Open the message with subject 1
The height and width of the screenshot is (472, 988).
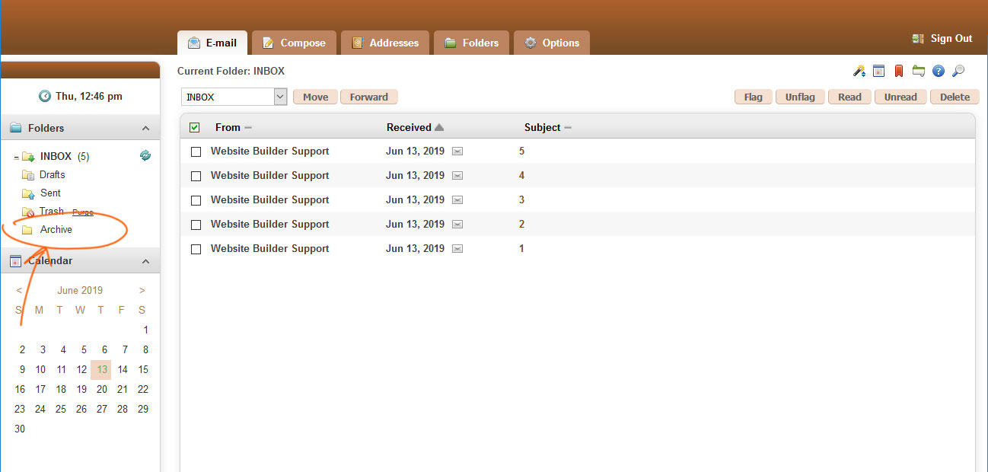coord(521,249)
